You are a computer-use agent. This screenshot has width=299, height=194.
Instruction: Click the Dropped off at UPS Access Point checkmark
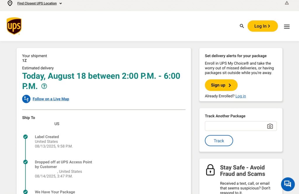[25, 162]
